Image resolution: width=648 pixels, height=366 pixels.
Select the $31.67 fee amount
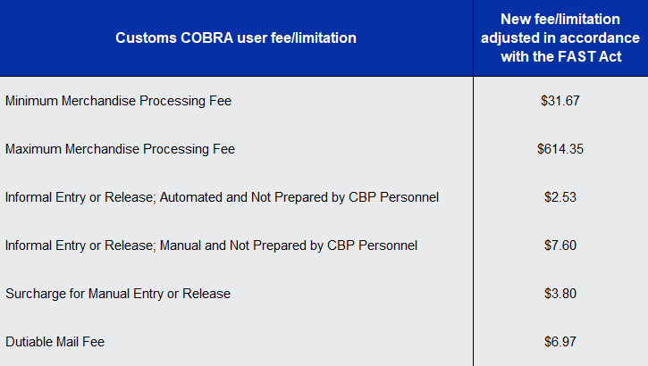pos(560,101)
